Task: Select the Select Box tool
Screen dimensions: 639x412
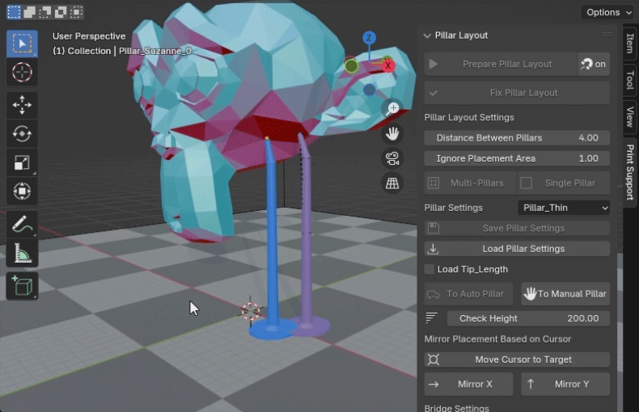Action: 22,43
